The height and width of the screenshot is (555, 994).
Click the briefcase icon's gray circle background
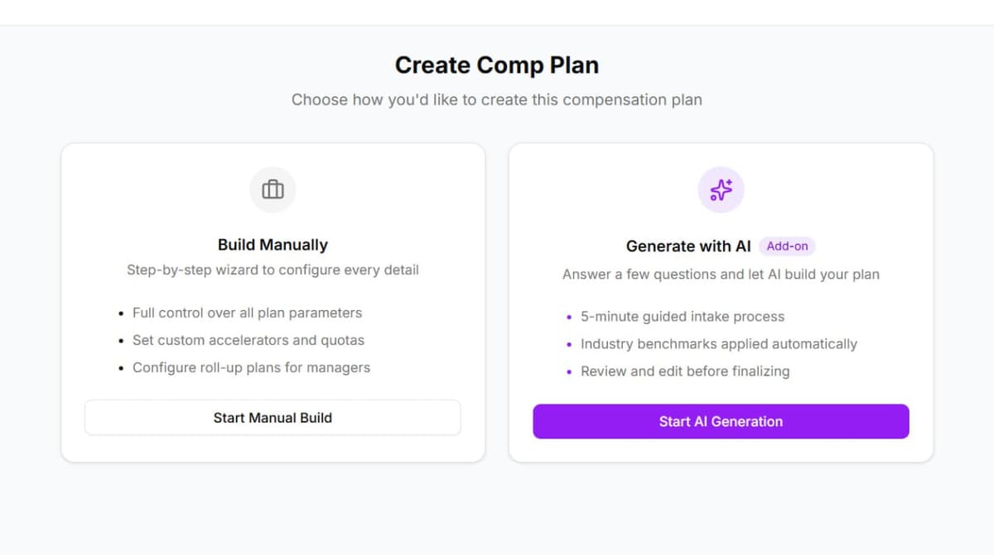pyautogui.click(x=273, y=189)
